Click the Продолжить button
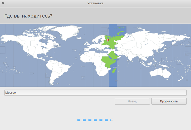 (169, 101)
